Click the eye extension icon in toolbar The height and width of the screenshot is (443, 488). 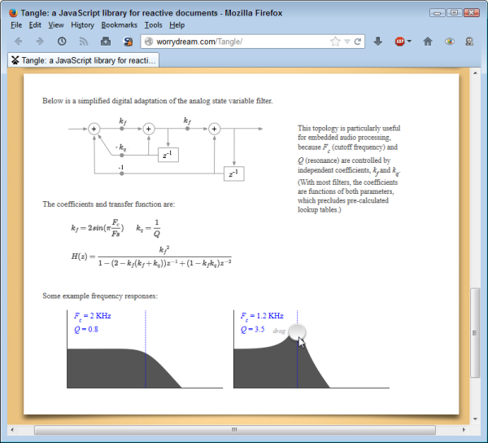click(450, 42)
